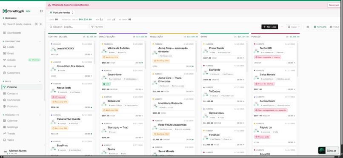This screenshot has height=158, width=343.
Task: Open the Prime Saúde card
Action: tap(223, 51)
